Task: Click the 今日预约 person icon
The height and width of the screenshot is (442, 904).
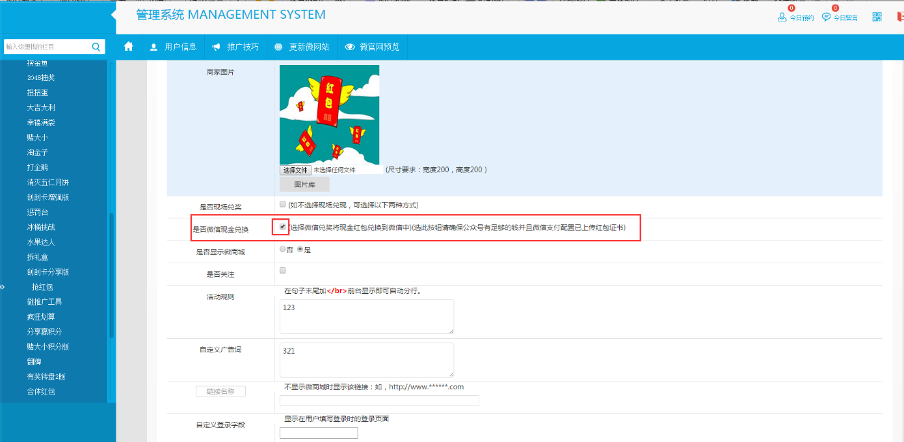Action: [x=782, y=17]
